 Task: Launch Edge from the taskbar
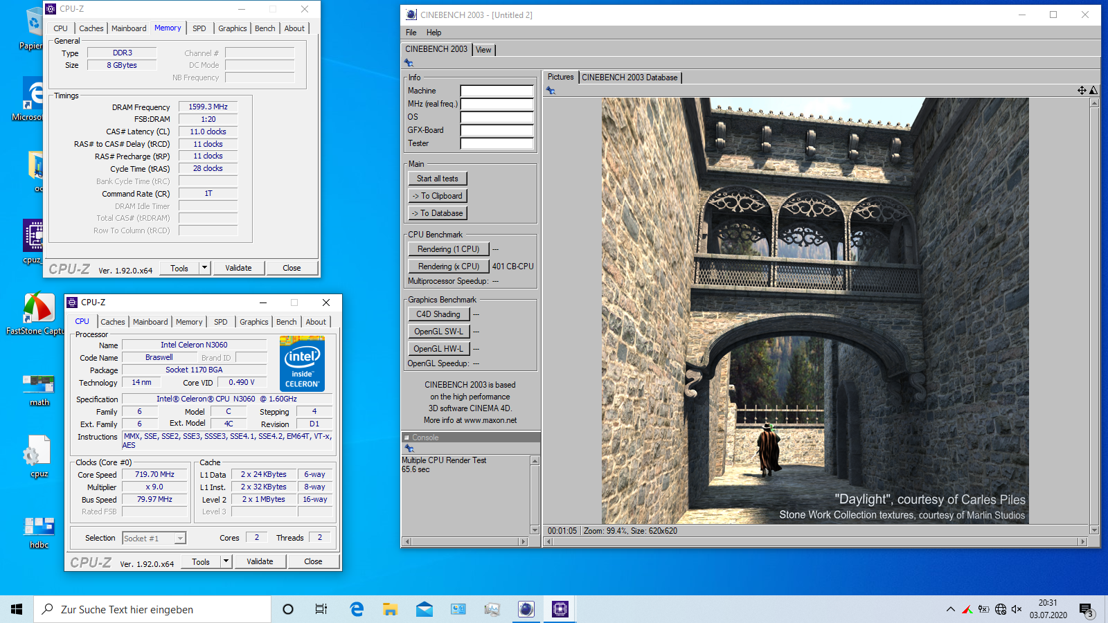pos(357,609)
